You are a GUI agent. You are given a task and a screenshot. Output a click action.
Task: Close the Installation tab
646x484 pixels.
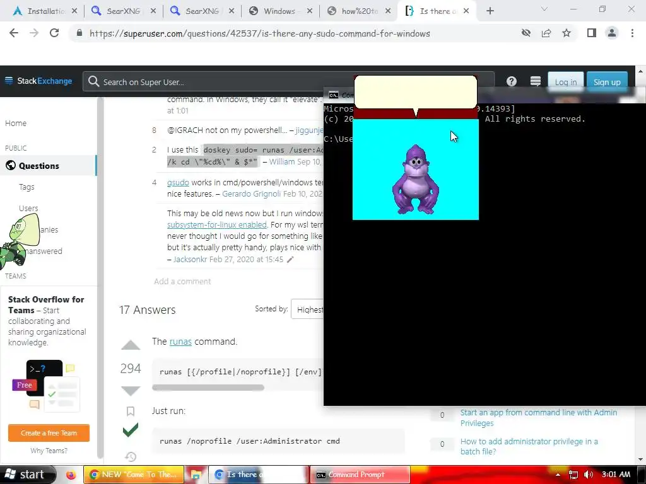point(74,11)
